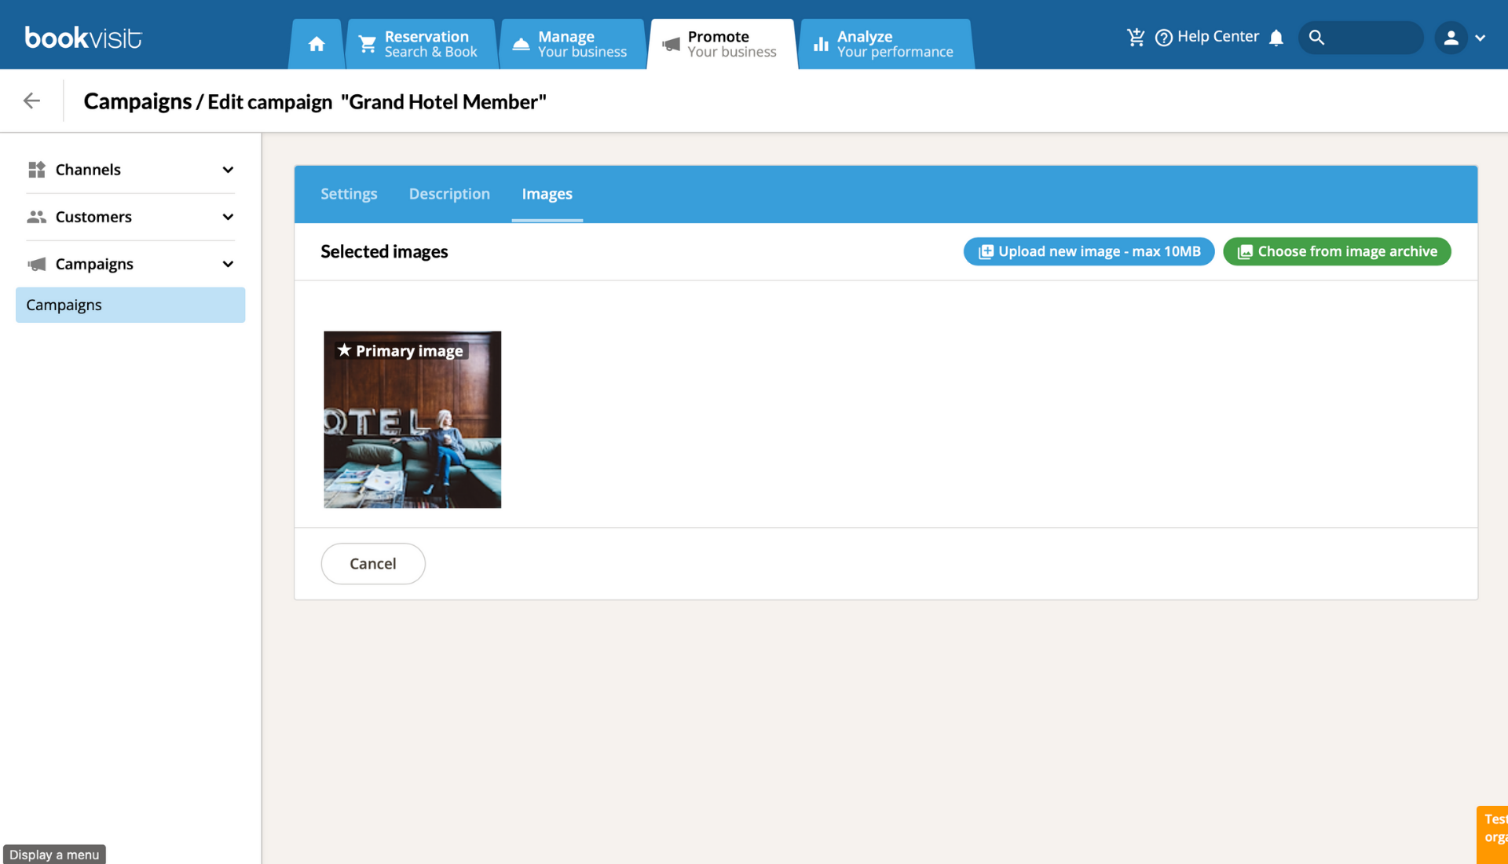This screenshot has height=864, width=1508.
Task: Click the search magnifier icon
Action: click(1317, 38)
